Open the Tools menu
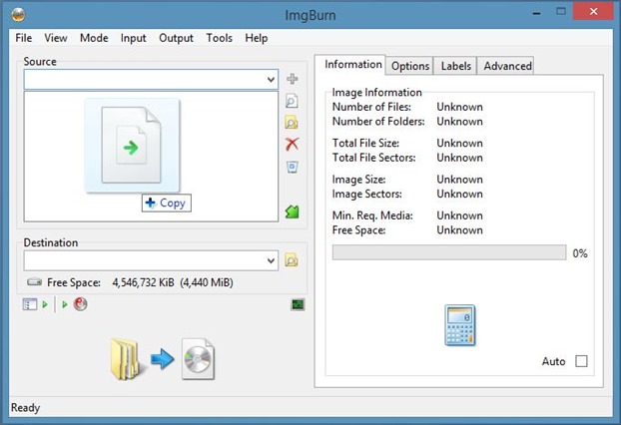The height and width of the screenshot is (425, 621). (x=219, y=38)
